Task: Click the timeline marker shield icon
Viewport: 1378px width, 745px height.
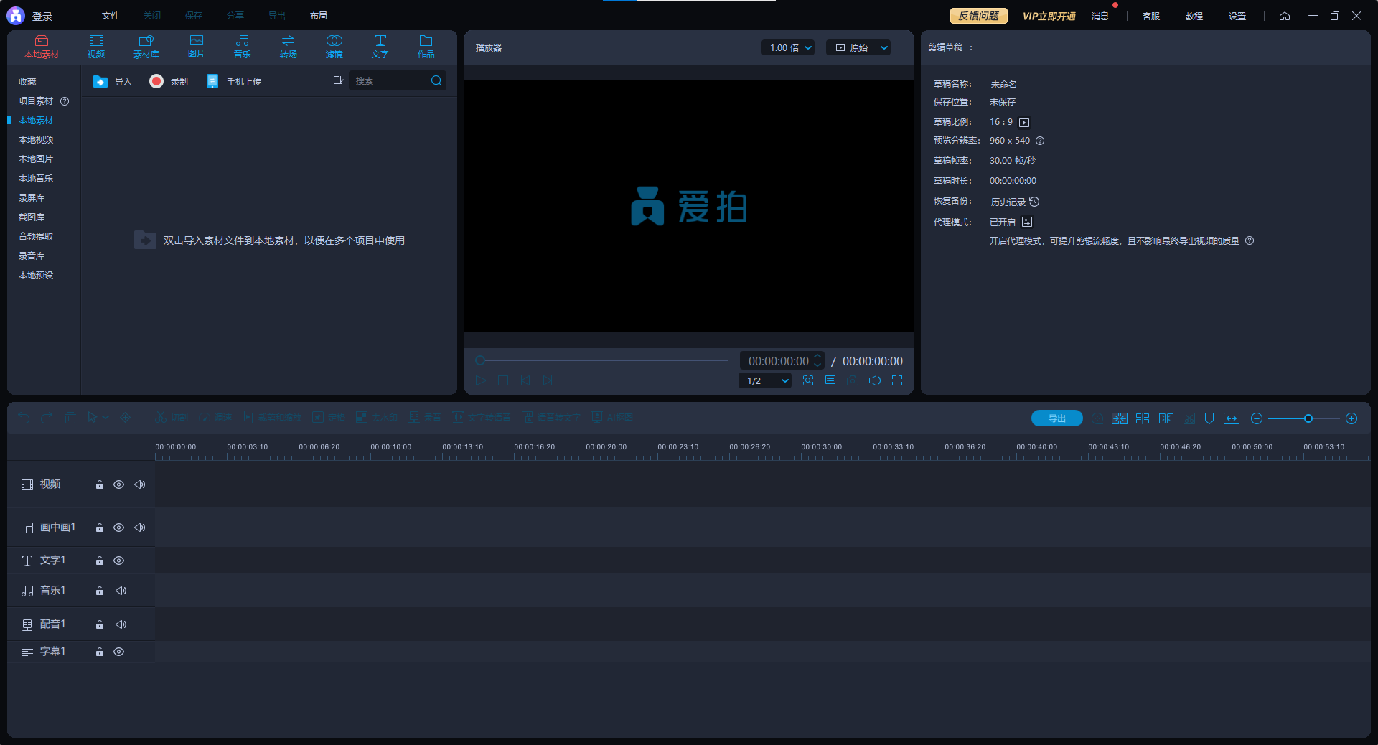Action: pos(1209,418)
